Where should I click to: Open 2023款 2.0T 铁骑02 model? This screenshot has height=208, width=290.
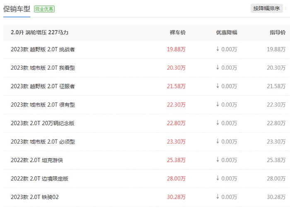click(34, 197)
